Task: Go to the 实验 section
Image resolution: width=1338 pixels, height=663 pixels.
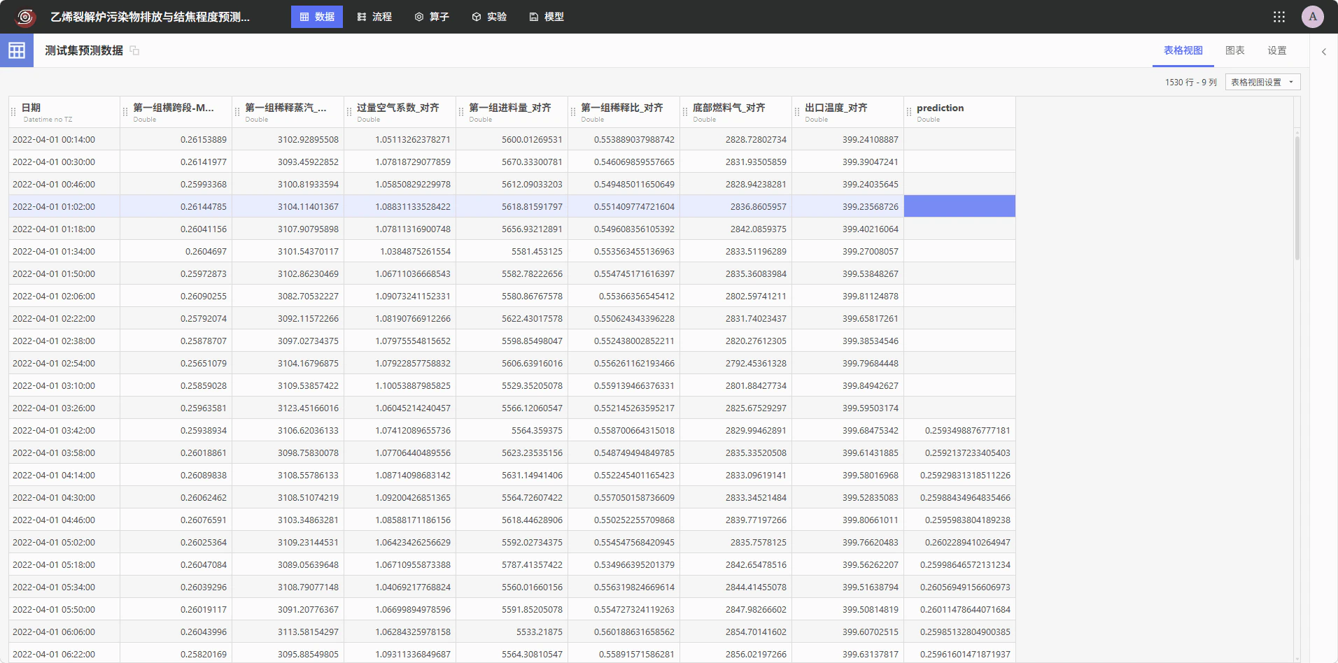Action: (489, 17)
